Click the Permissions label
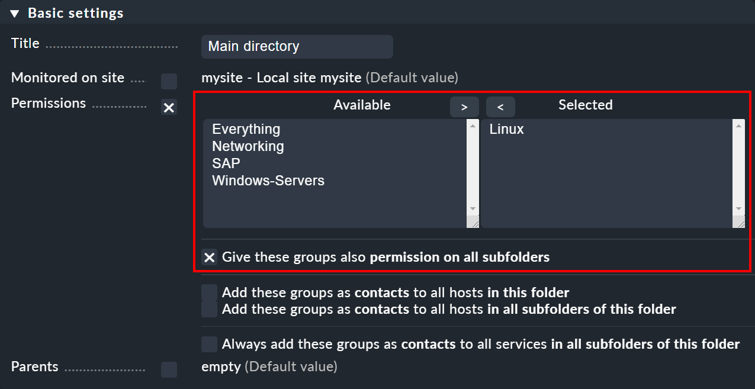Viewport: 755px width, 389px height. [49, 103]
